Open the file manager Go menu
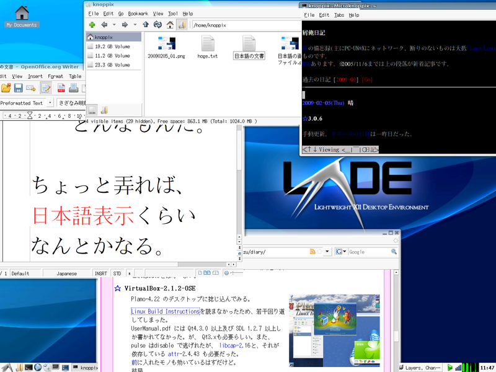The image size is (496, 372). (121, 14)
